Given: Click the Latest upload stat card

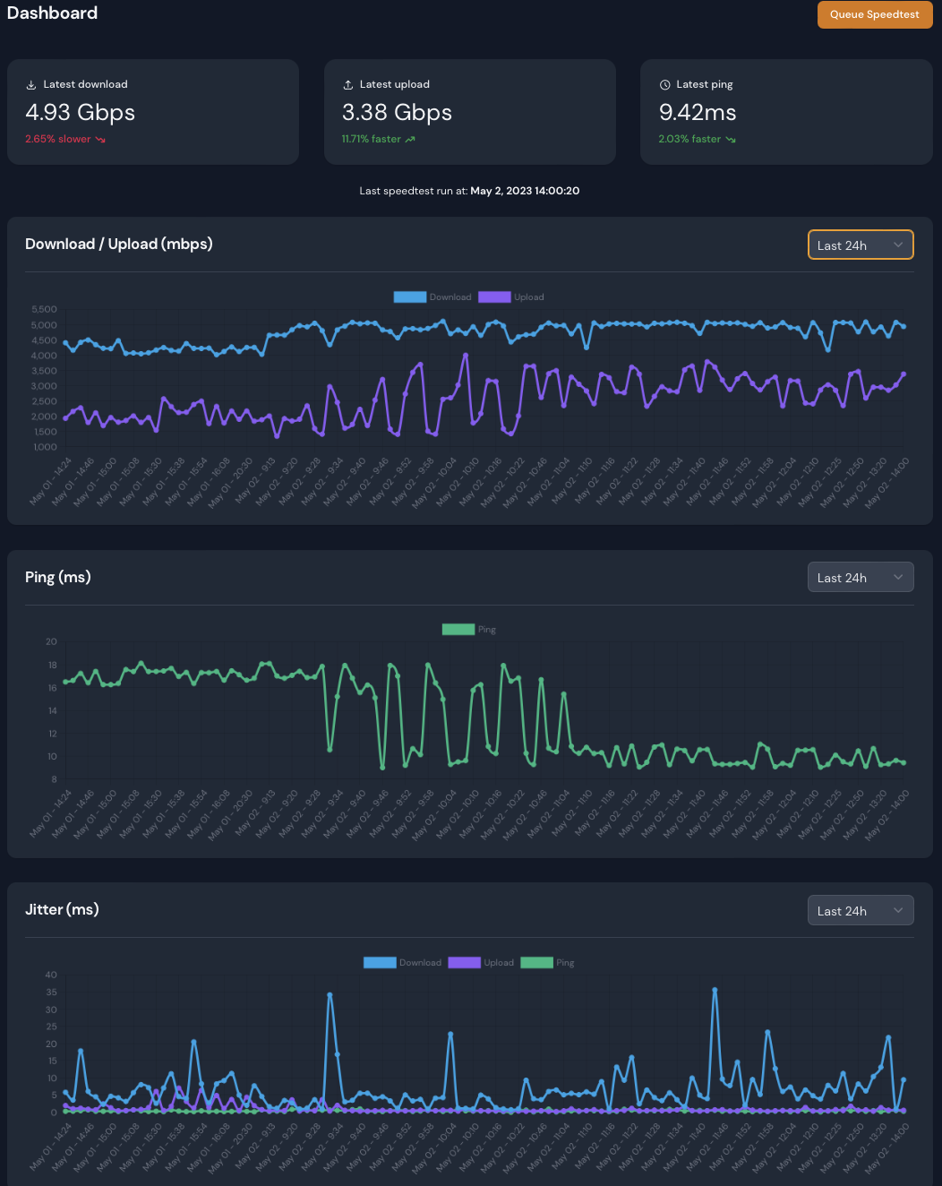Looking at the screenshot, I should pos(470,112).
